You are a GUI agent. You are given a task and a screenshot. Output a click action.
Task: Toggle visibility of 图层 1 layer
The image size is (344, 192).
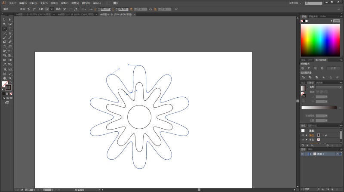(x=302, y=154)
